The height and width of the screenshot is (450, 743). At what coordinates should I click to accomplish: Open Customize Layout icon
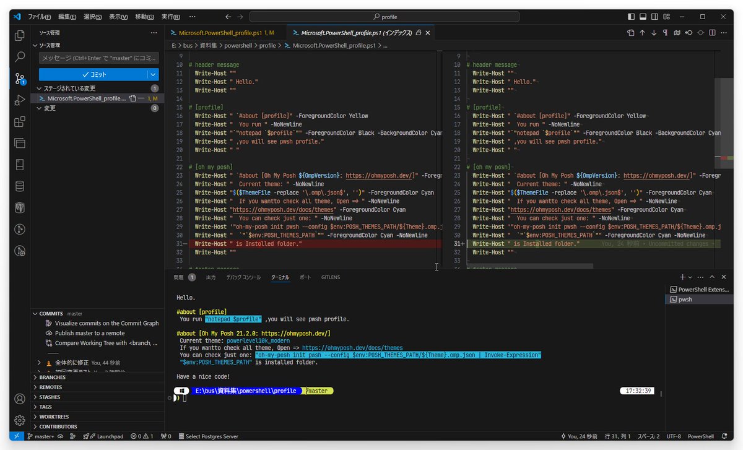point(667,17)
